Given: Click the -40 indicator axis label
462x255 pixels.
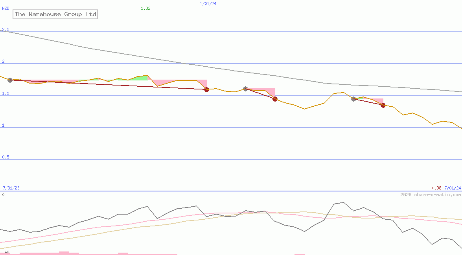Looking at the screenshot, I should (x=6, y=252).
